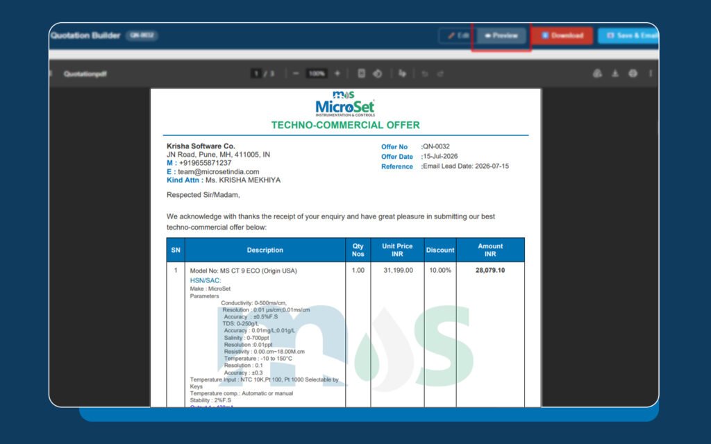Click the Kind Attn Ms. KRISHA MEKHIYA line
This screenshot has width=711, height=444.
(224, 180)
